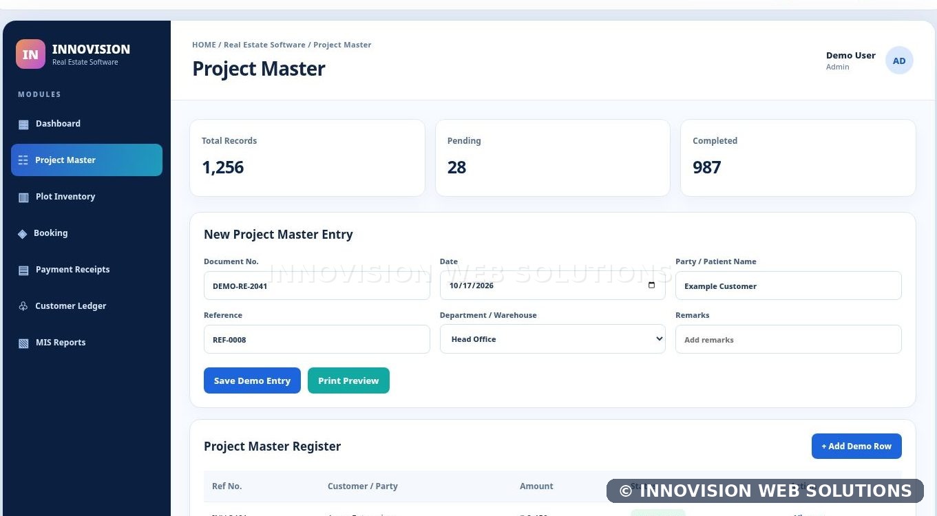The height and width of the screenshot is (516, 937).
Task: Open the Payment Receipts module
Action: pyautogui.click(x=87, y=270)
